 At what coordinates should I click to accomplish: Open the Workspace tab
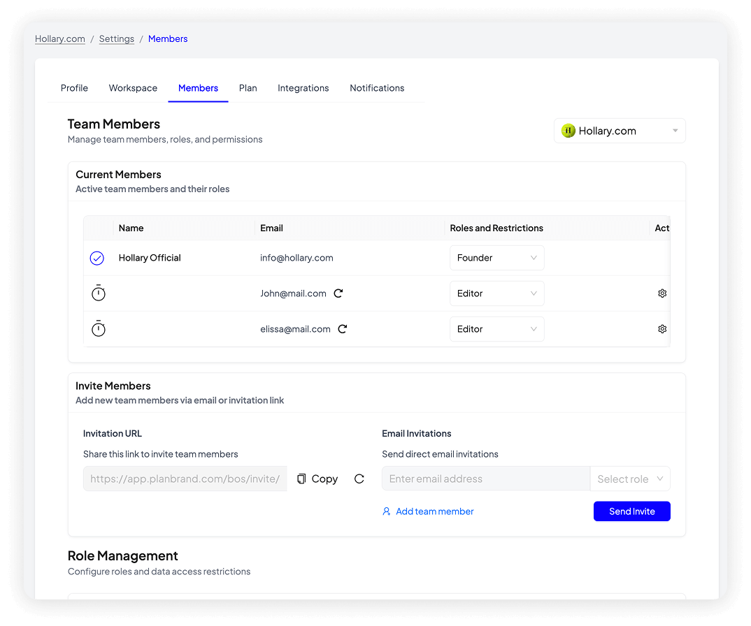(133, 88)
